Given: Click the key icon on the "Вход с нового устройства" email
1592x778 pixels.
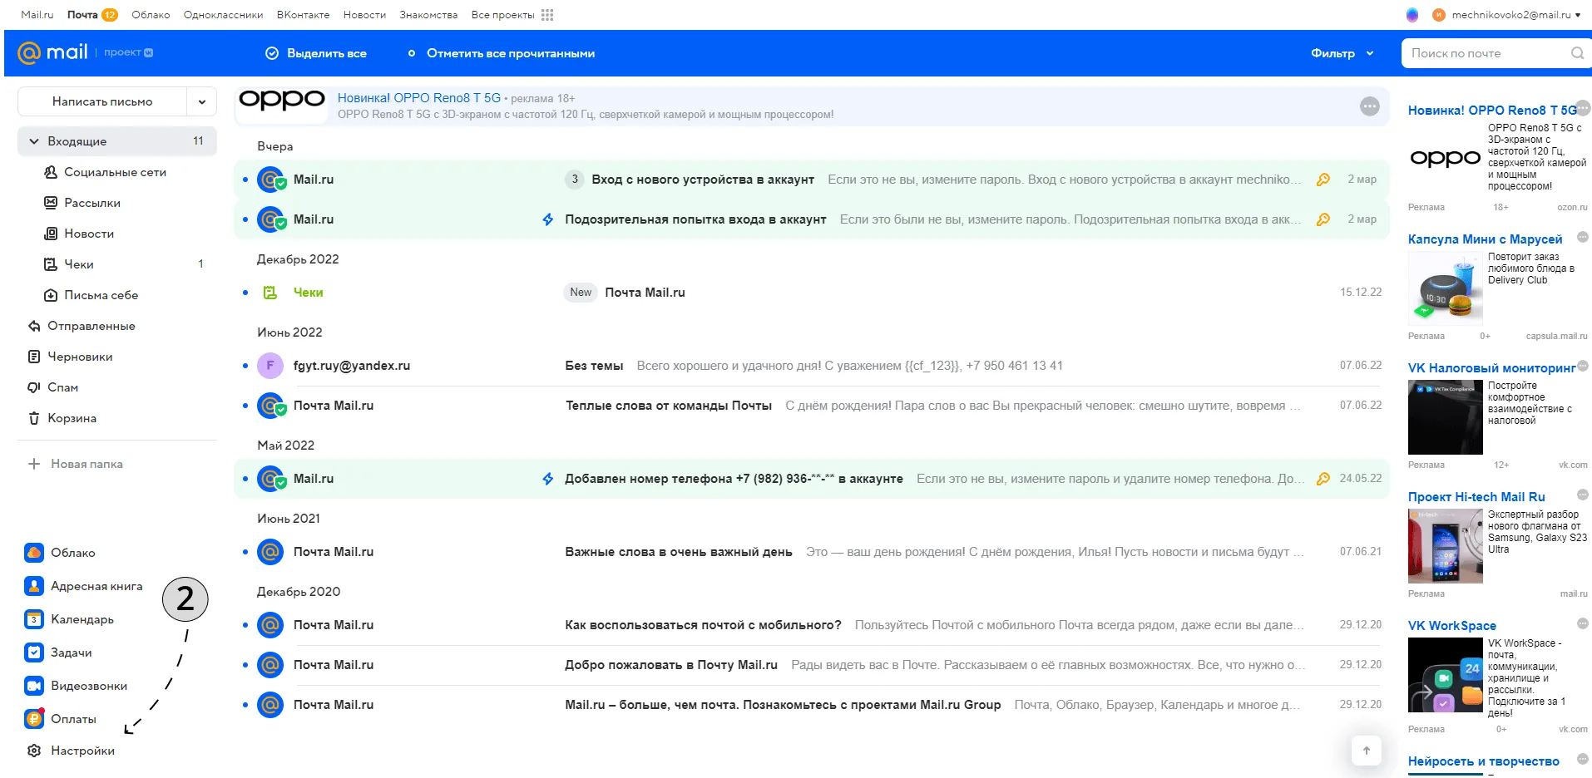Looking at the screenshot, I should coord(1323,180).
